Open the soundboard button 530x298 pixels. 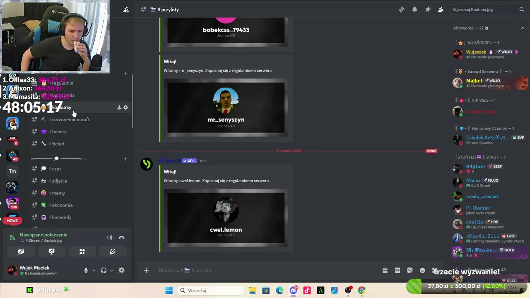(113, 251)
